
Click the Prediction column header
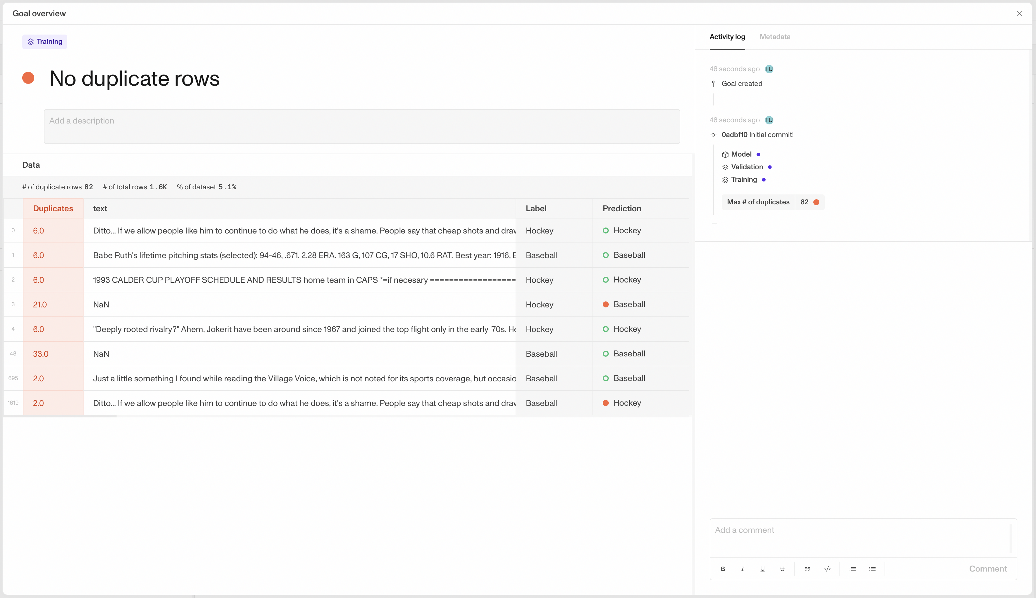click(x=621, y=209)
